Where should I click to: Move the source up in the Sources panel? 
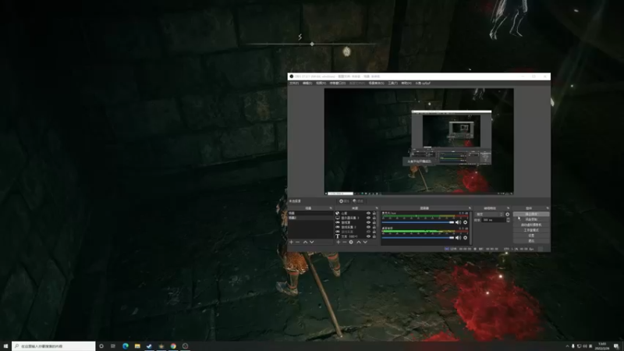click(x=359, y=242)
